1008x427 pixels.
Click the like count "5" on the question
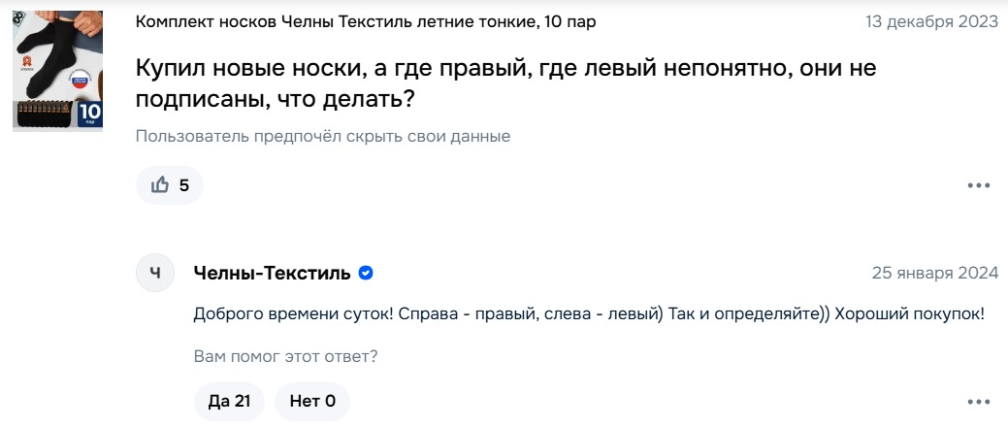tap(184, 185)
